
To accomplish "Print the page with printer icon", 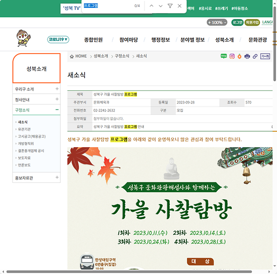I will tap(247, 56).
